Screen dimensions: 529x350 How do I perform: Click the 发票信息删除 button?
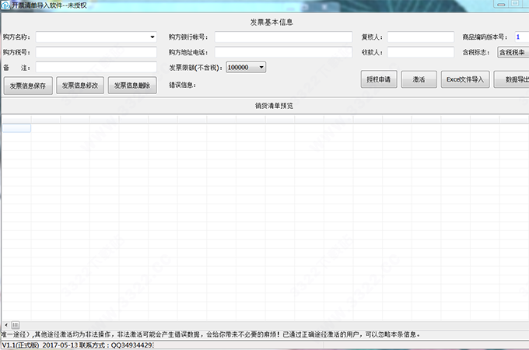pos(132,86)
